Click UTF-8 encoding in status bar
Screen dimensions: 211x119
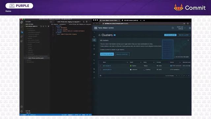(76, 115)
